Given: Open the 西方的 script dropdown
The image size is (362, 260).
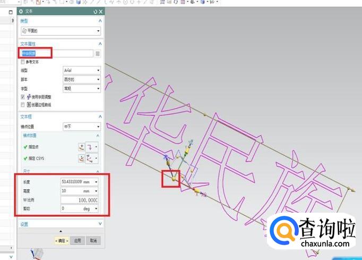Looking at the screenshot, I should [x=82, y=79].
